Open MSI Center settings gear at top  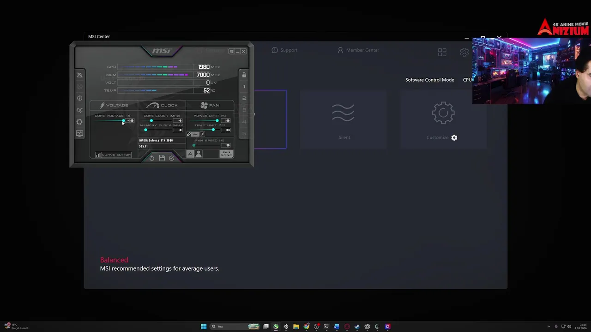tap(464, 53)
